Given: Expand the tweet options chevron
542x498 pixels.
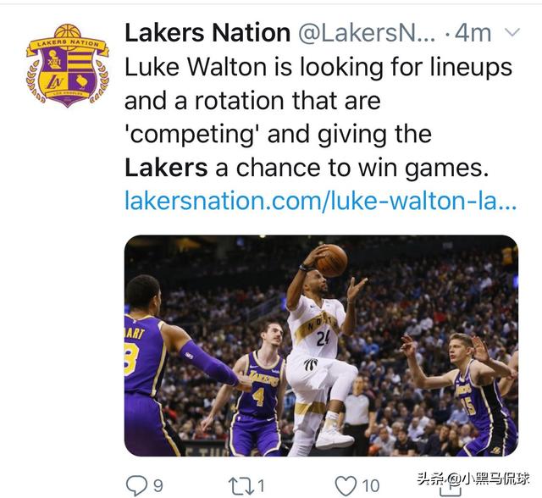Looking at the screenshot, I should (512, 32).
